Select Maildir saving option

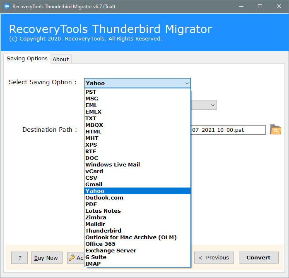137,224
